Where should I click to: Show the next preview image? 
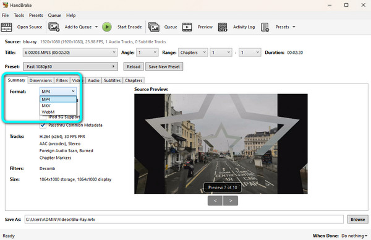point(231,200)
